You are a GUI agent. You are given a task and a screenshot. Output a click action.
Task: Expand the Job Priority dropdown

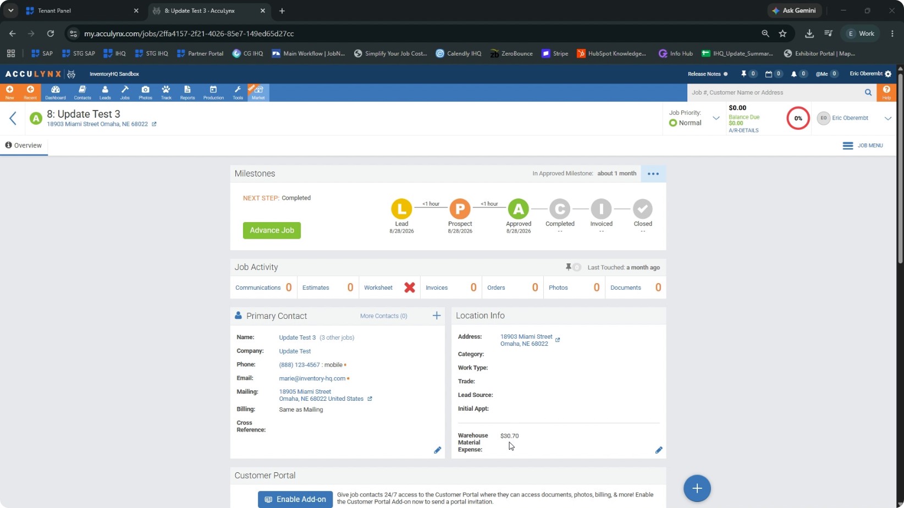point(716,118)
